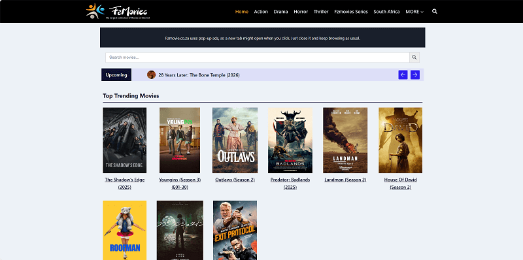This screenshot has height=260, width=523.
Task: Show next upcoming movie with right arrow
Action: coord(415,74)
